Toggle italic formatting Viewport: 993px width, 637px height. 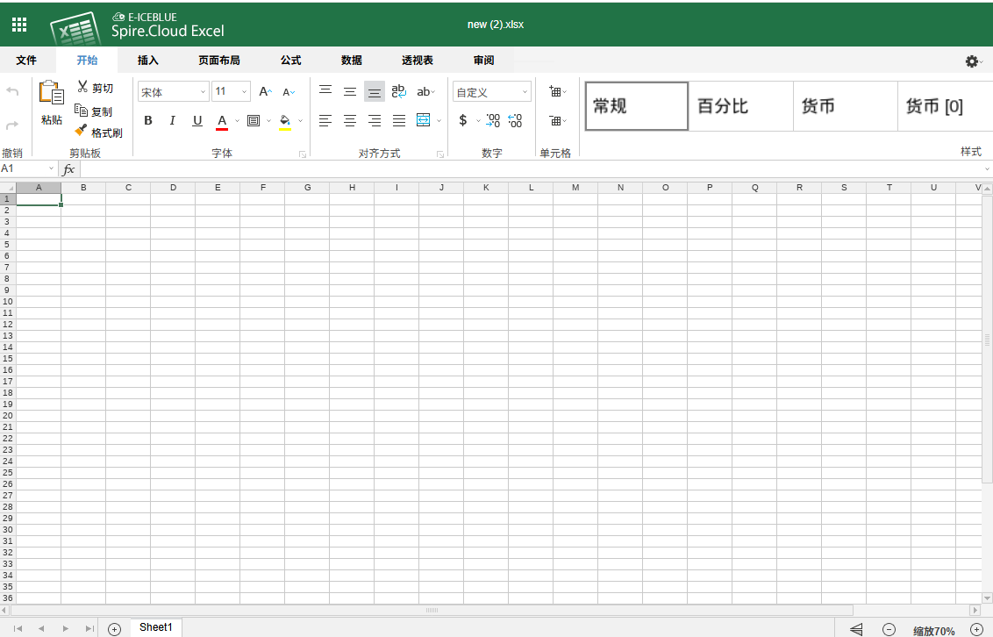click(x=173, y=120)
